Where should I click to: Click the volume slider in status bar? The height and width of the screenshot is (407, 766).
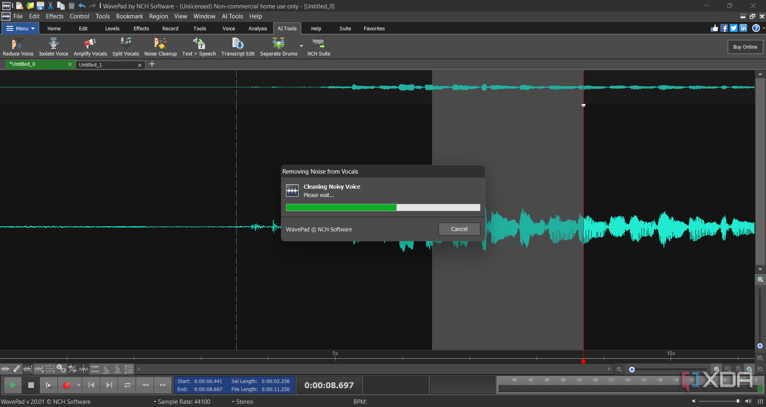[x=719, y=401]
